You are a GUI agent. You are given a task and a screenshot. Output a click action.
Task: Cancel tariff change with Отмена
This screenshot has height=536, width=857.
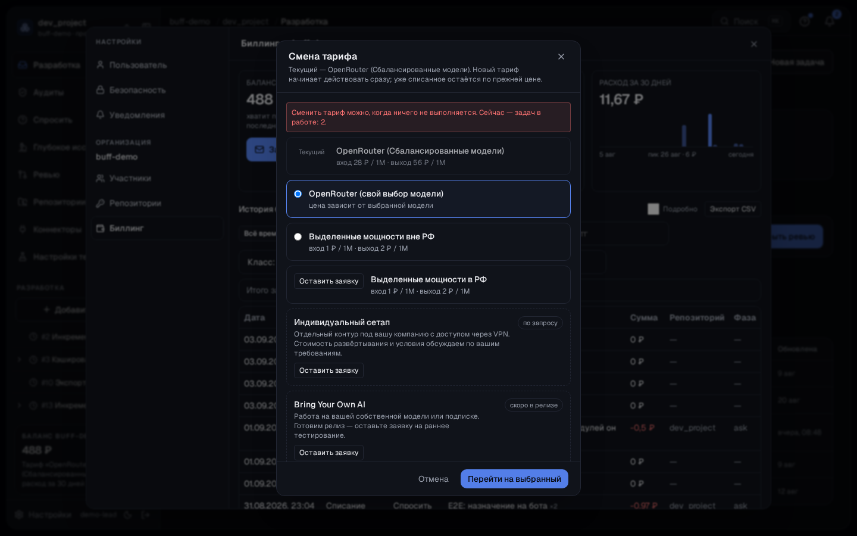(433, 479)
